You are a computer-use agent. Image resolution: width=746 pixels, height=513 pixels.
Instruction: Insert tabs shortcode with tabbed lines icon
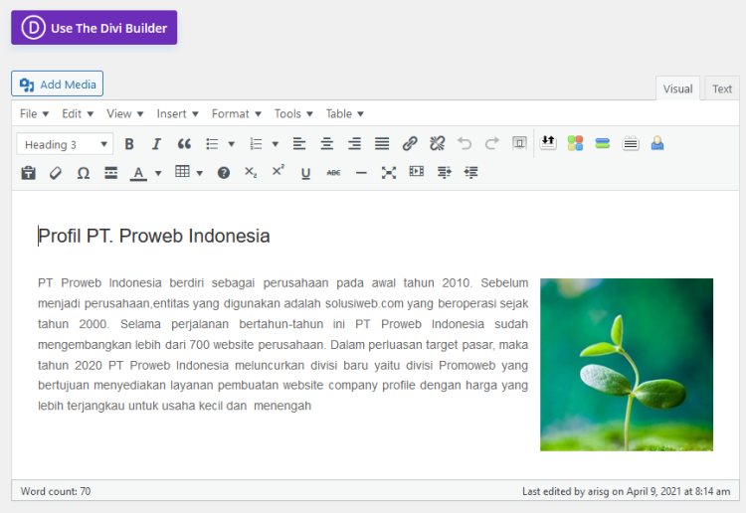(x=631, y=143)
